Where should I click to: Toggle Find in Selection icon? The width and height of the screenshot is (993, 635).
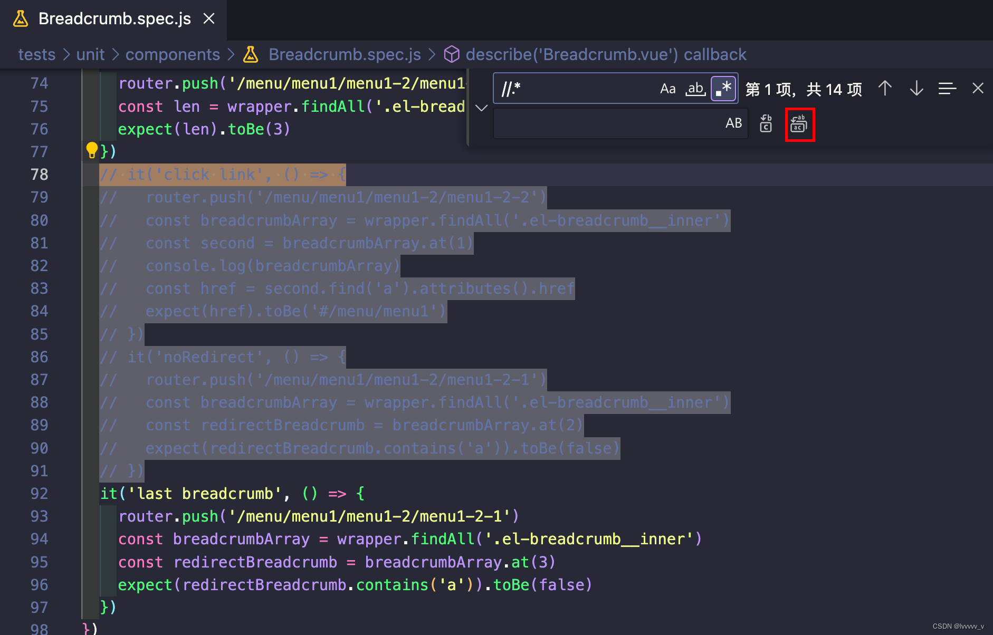coord(947,88)
